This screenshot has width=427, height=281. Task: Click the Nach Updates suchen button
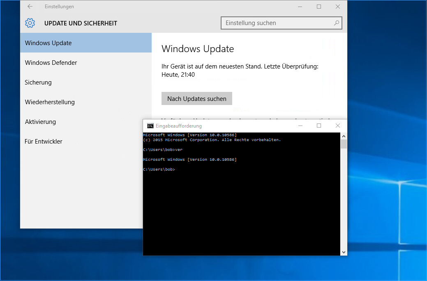click(196, 98)
